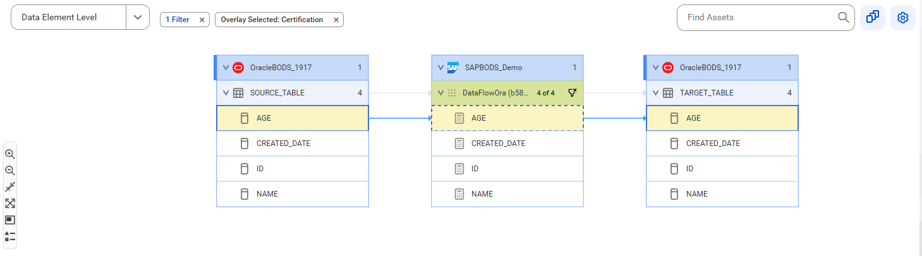Click the calculator icon on DataFlowOra NAME row
This screenshot has height=256, width=922.
coord(459,194)
